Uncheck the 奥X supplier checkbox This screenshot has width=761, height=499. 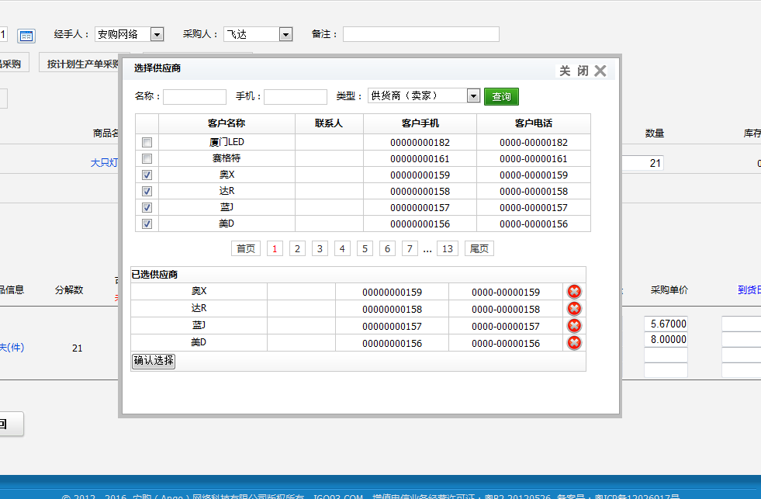pyautogui.click(x=147, y=175)
